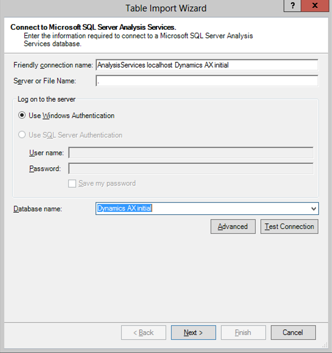Screen dimensions: 332x353
Task: Click the Help question mark button
Action: point(293,6)
